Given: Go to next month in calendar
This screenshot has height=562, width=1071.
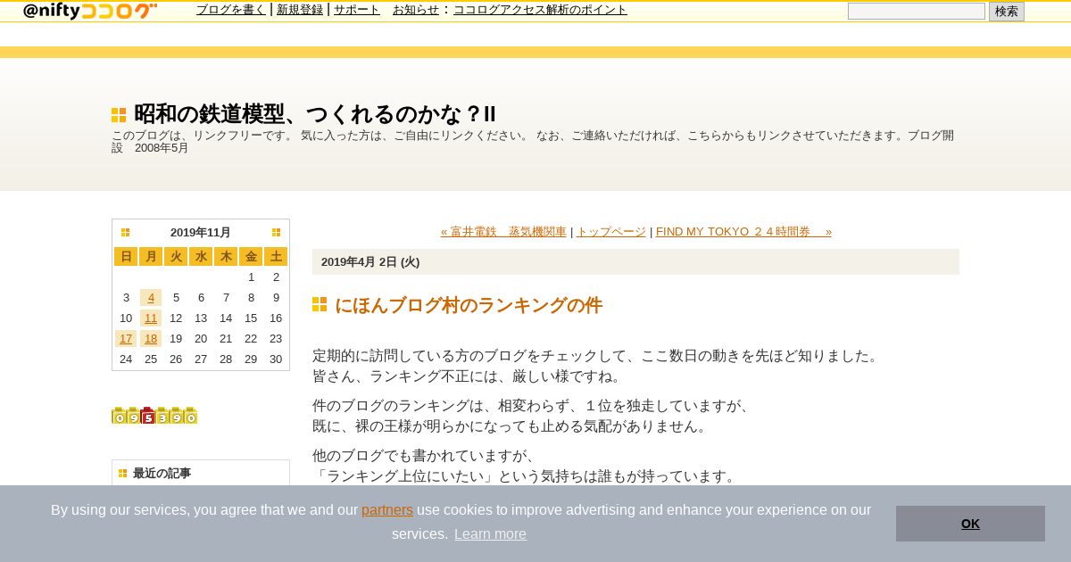Looking at the screenshot, I should coord(277,233).
